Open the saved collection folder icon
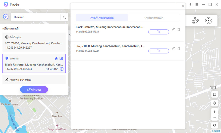 [61, 58]
